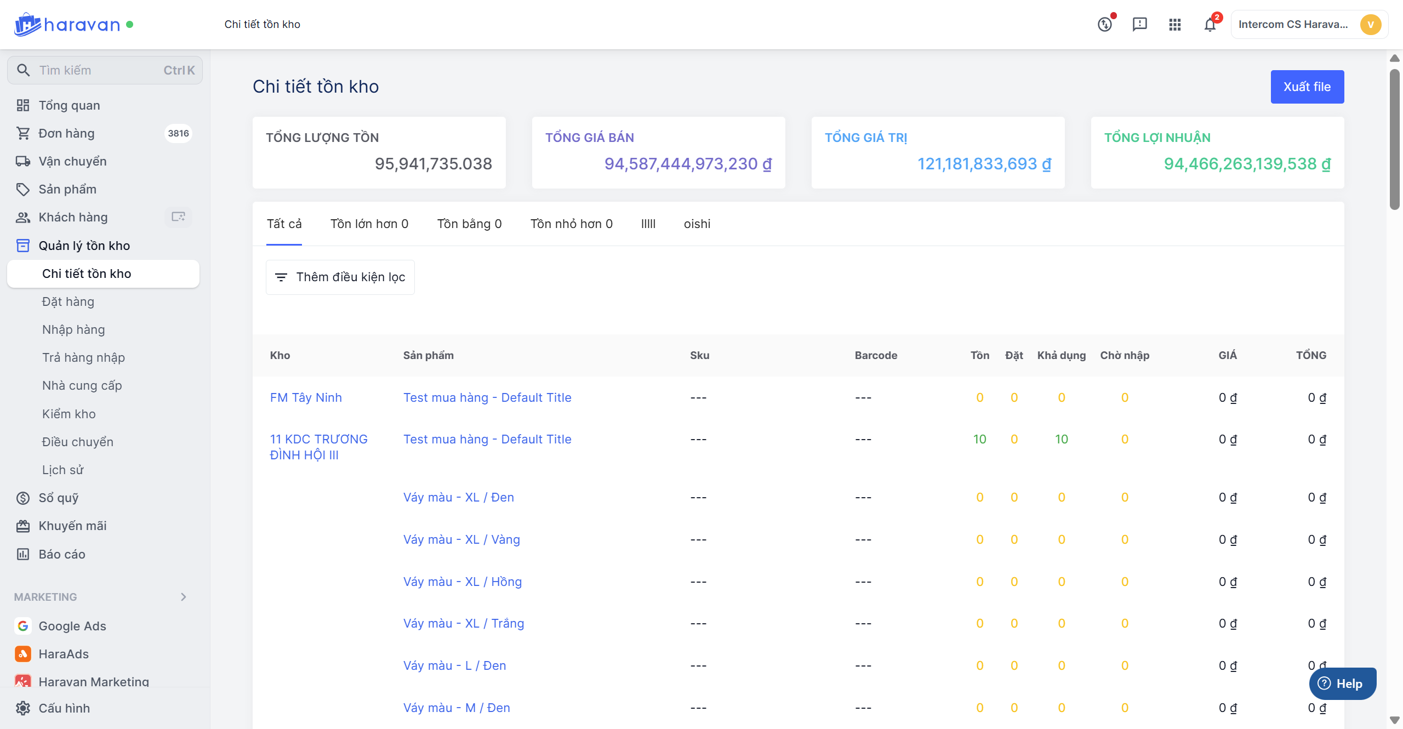Open HaraAds app in sidebar
Screen dimensions: 1403x729
click(x=64, y=654)
